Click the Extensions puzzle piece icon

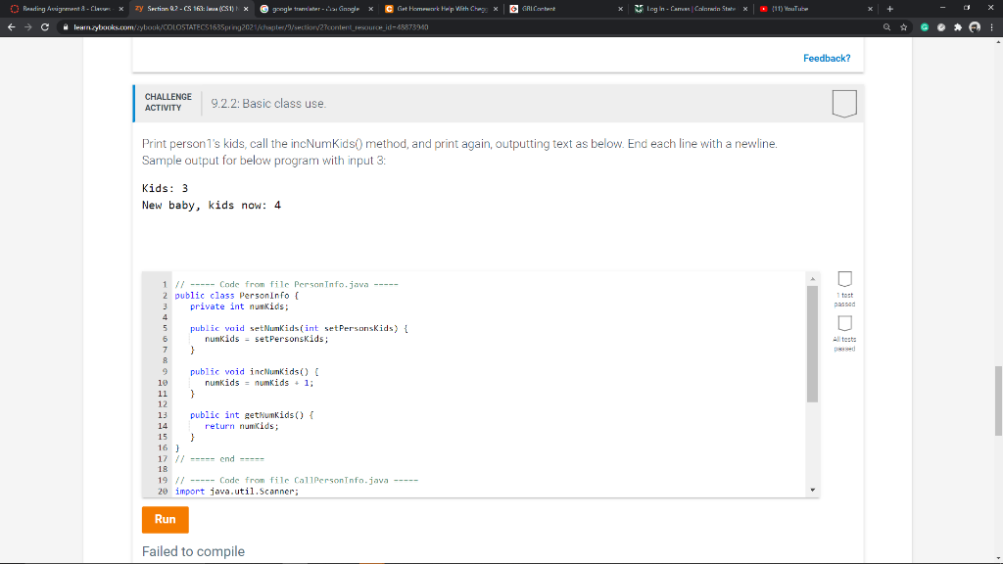point(957,27)
